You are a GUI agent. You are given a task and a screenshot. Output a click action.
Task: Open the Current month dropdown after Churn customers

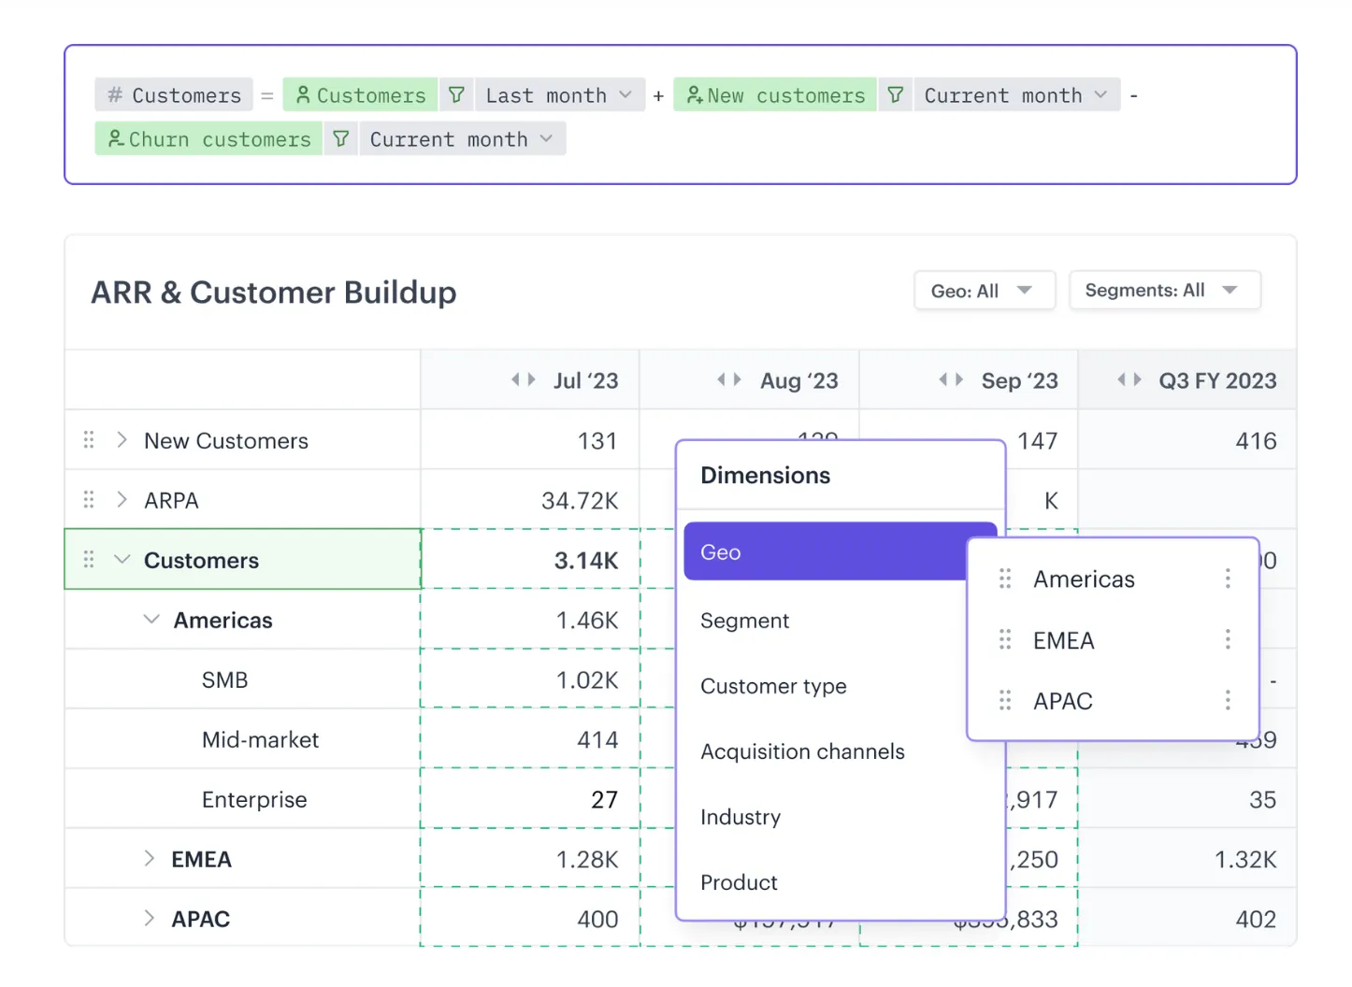pyautogui.click(x=462, y=139)
